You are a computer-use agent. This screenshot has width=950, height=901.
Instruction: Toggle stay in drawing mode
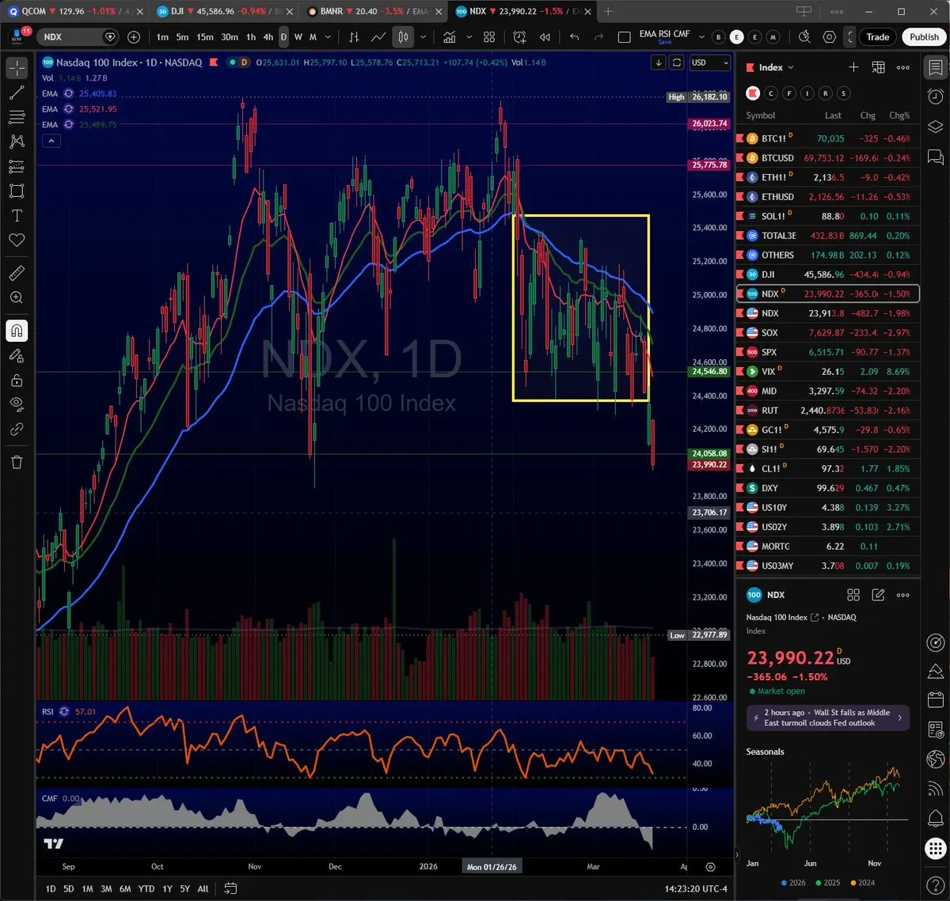tap(17, 356)
